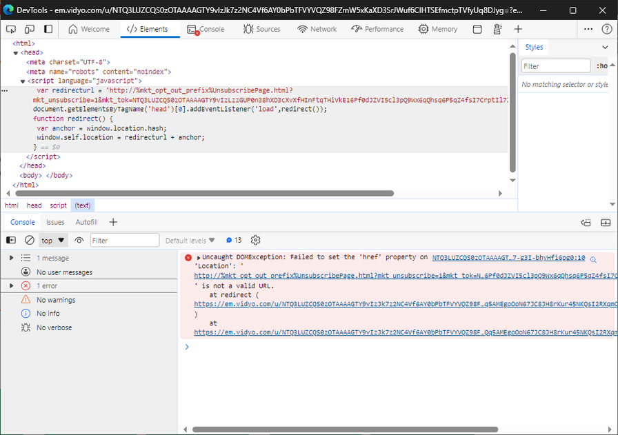
Task: Toggle the console sidebar panel
Action: click(11, 241)
